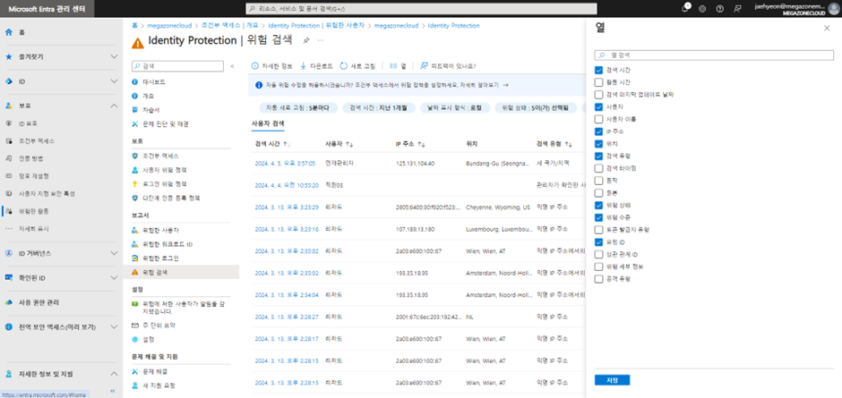This screenshot has width=842, height=398.
Task: Click the 저장 save button in columns panel
Action: tap(612, 380)
